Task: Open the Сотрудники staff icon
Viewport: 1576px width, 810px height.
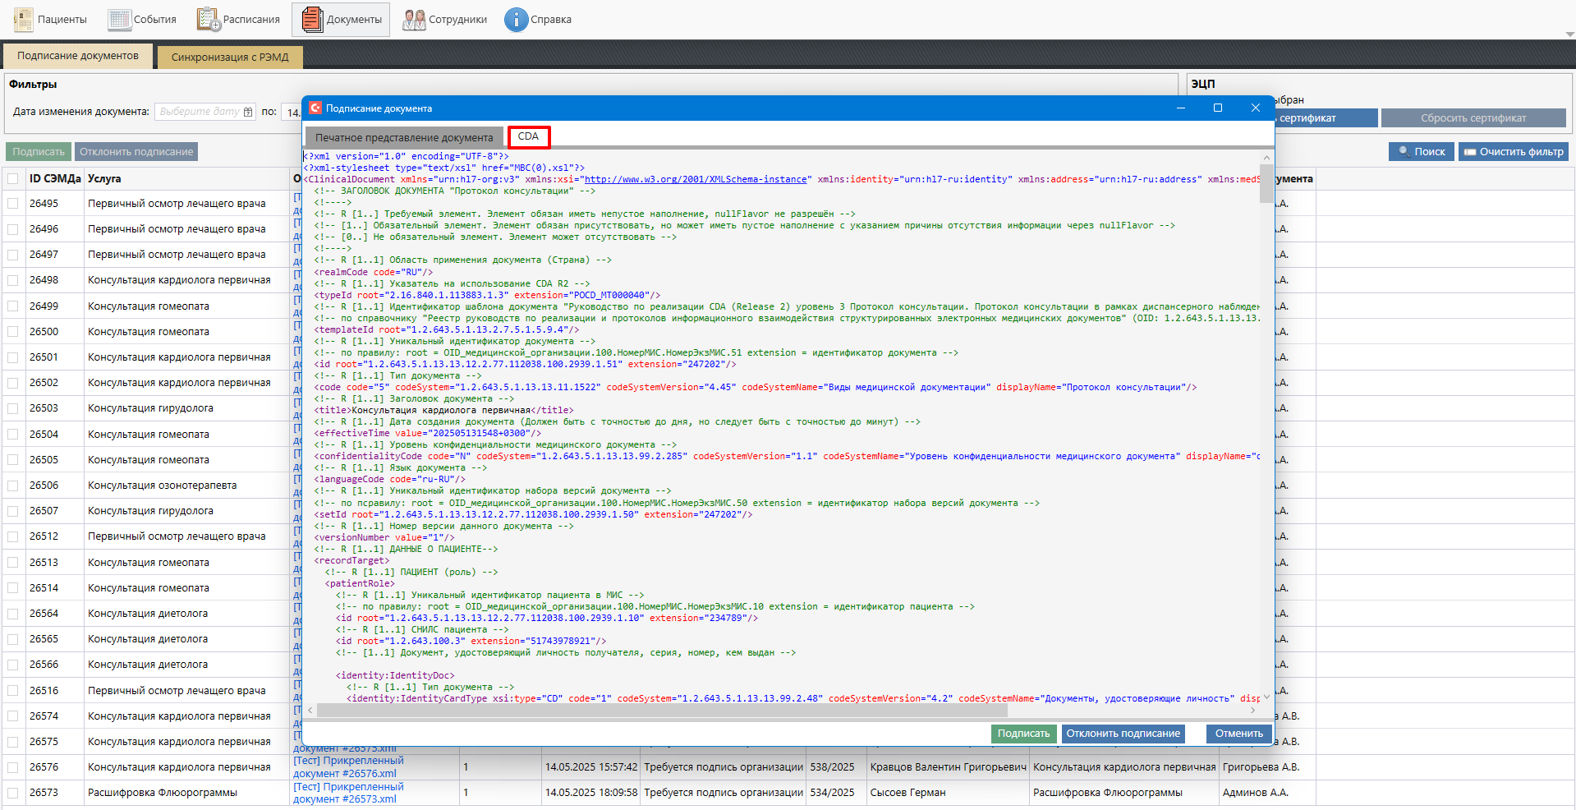Action: pos(414,20)
